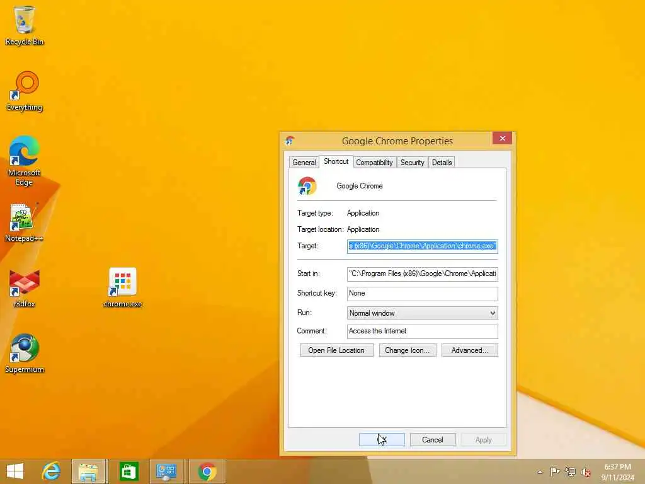Click the network tray icon

pos(570,471)
